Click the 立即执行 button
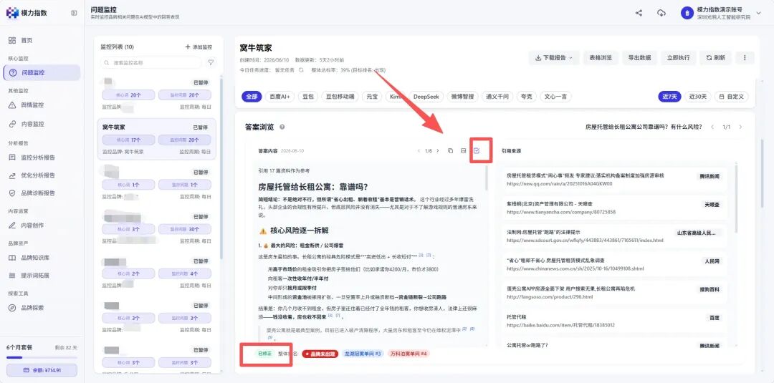Viewport: 774px width, 383px height. [x=678, y=58]
